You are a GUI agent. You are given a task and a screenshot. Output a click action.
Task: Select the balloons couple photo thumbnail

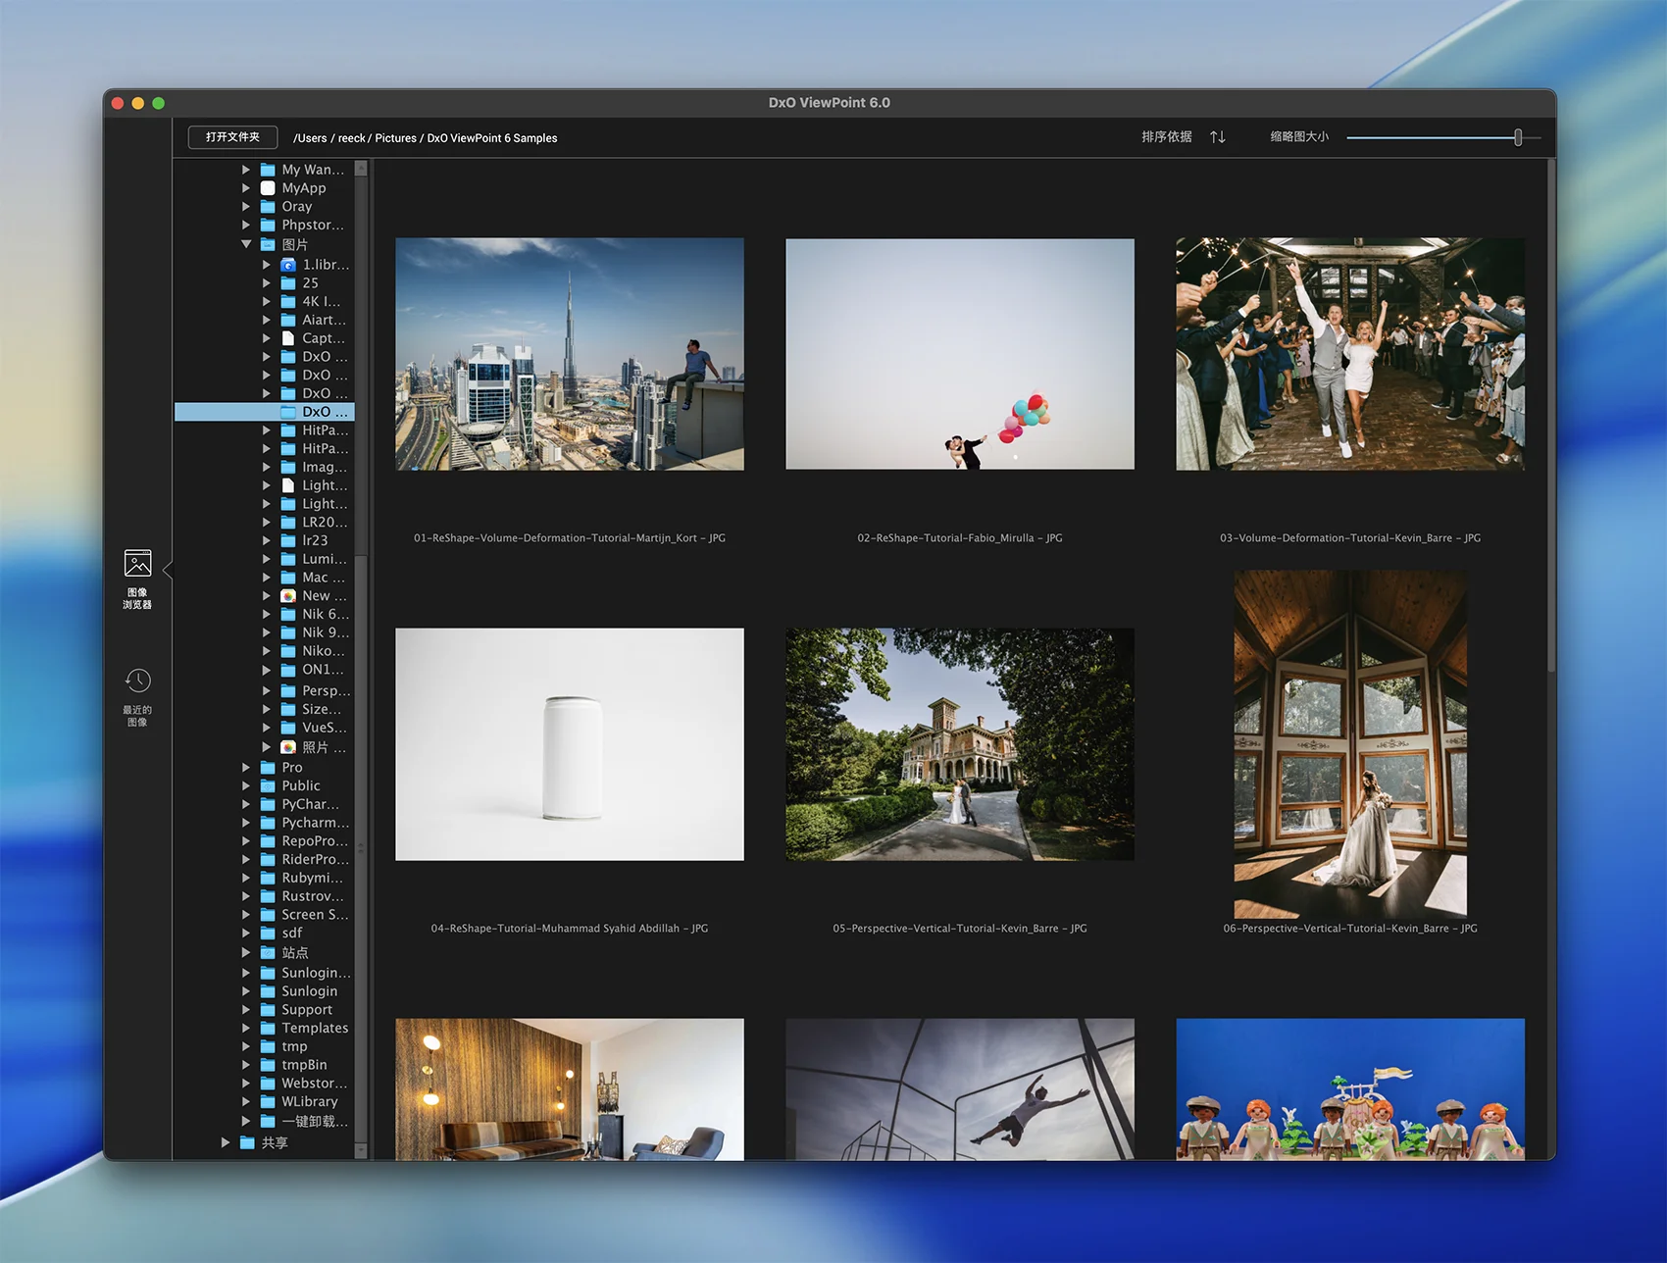tap(960, 354)
